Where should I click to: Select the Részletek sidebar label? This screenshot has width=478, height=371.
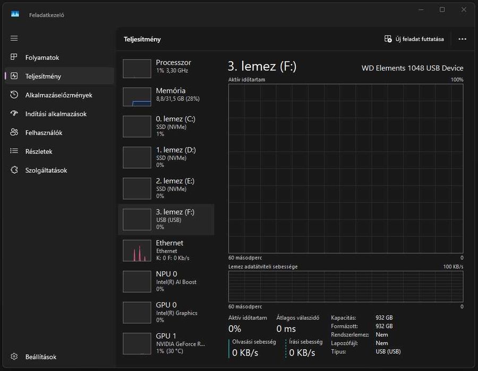click(x=39, y=152)
